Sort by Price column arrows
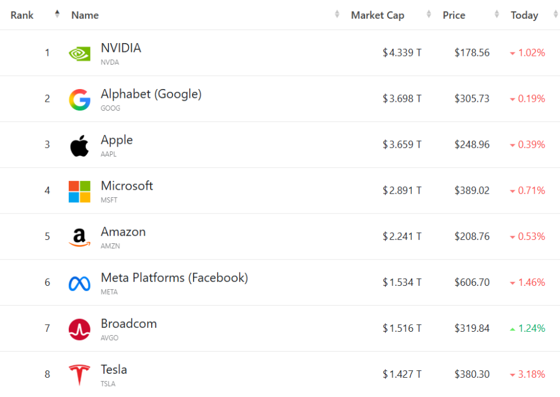Image resolution: width=560 pixels, height=397 pixels. tap(497, 15)
